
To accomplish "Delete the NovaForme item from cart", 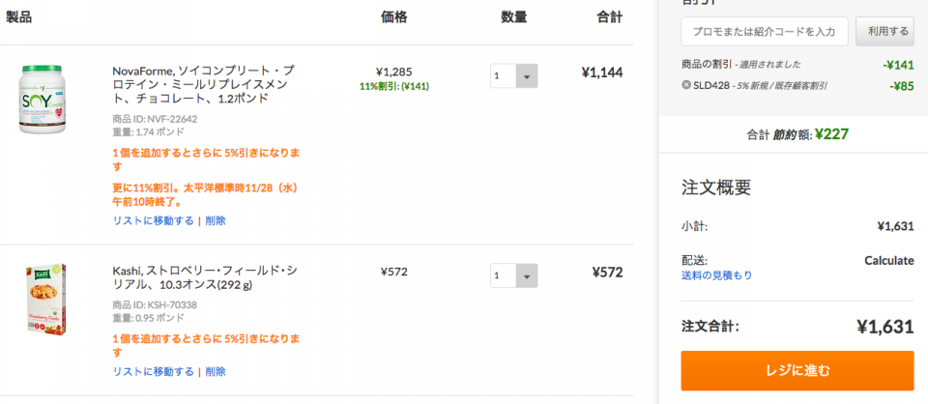I will coord(216,220).
